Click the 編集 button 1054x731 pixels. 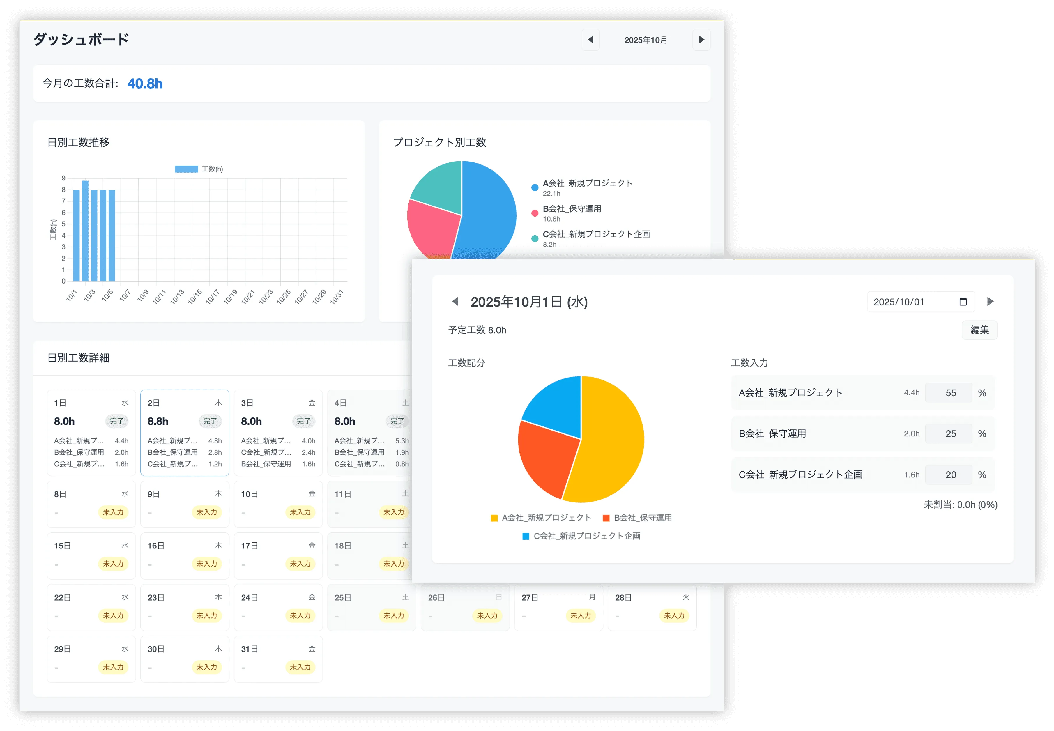coord(979,330)
